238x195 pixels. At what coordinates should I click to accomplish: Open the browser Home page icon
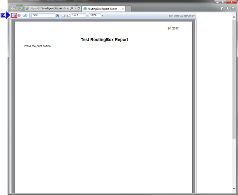click(222, 8)
